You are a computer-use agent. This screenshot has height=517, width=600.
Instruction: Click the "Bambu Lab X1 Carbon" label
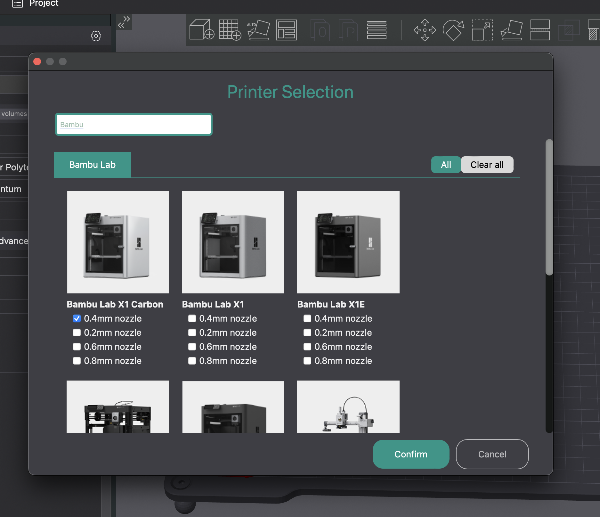pyautogui.click(x=115, y=304)
